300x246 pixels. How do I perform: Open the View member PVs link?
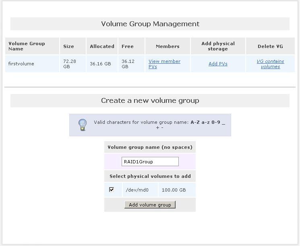(x=164, y=64)
